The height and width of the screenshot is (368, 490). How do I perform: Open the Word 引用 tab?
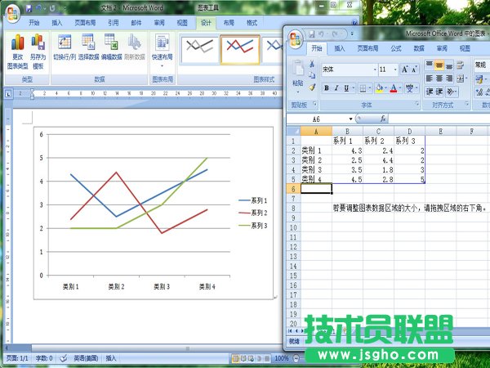[114, 23]
